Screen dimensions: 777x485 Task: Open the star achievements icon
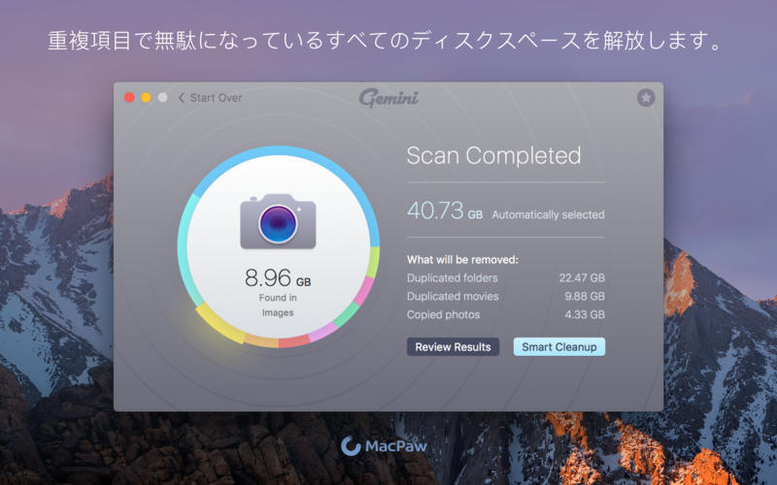[x=646, y=98]
